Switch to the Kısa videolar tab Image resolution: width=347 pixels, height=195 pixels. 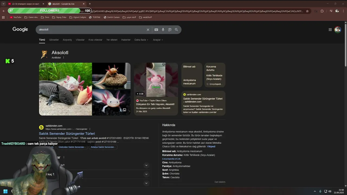tap(95, 40)
